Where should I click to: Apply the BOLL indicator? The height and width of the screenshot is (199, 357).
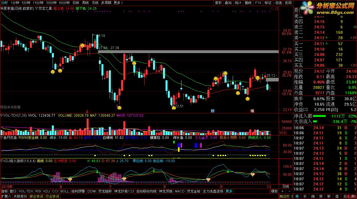[65, 191]
